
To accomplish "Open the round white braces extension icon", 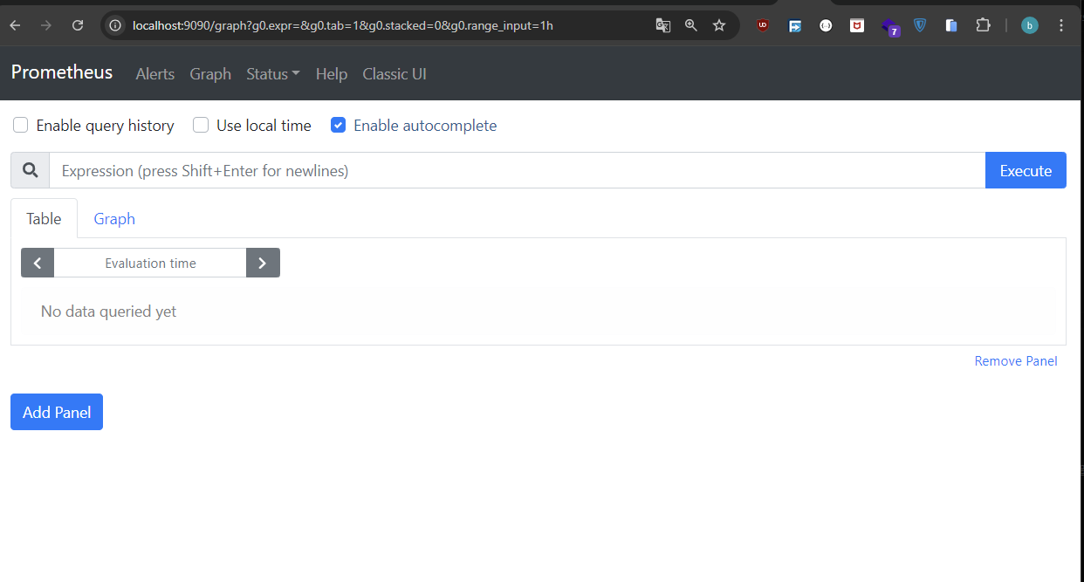I will tap(826, 25).
